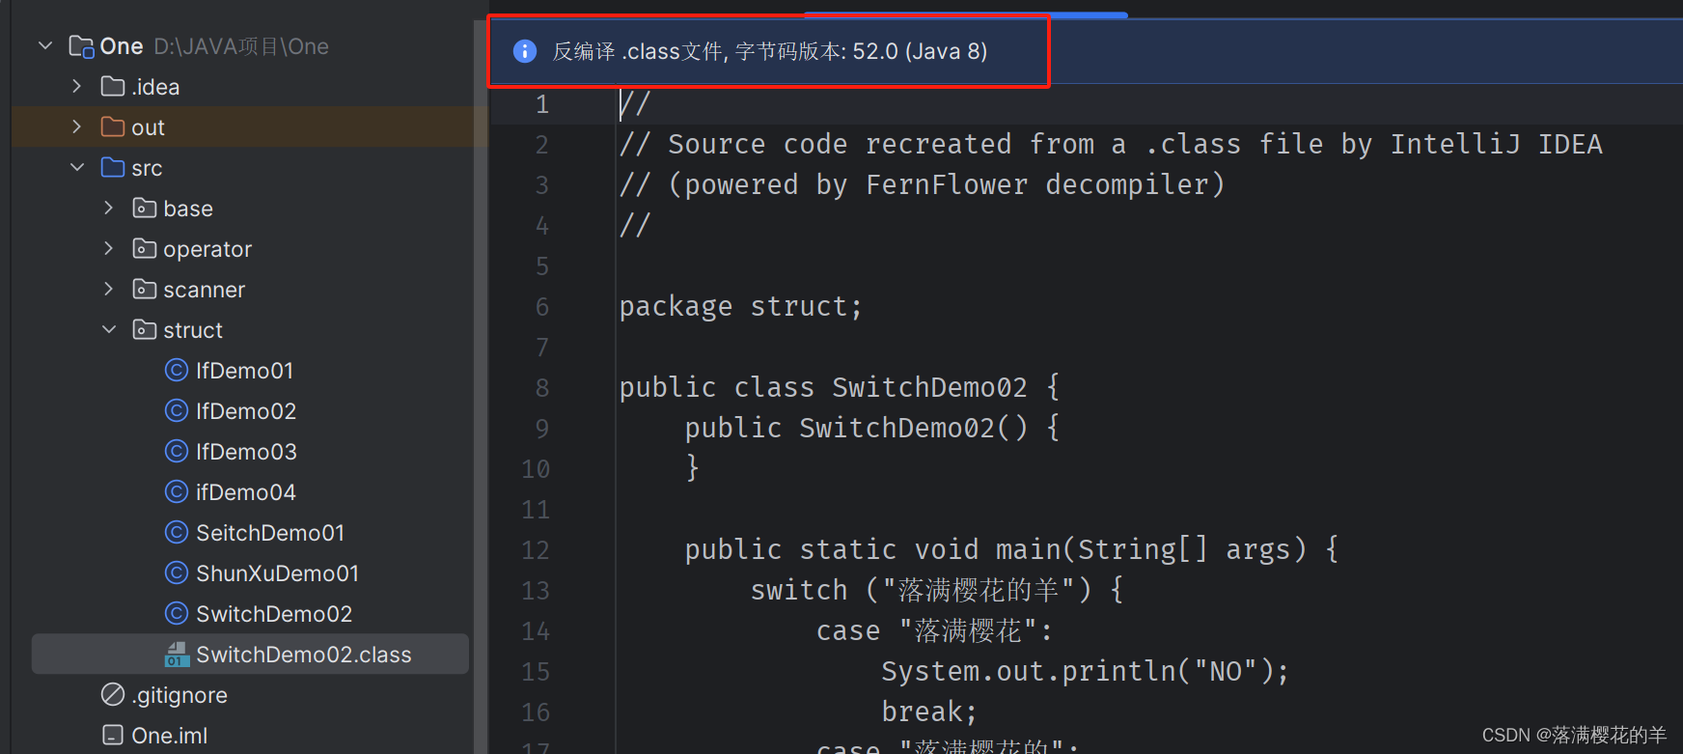Collapse the struct package
The width and height of the screenshot is (1683, 754).
click(x=109, y=329)
